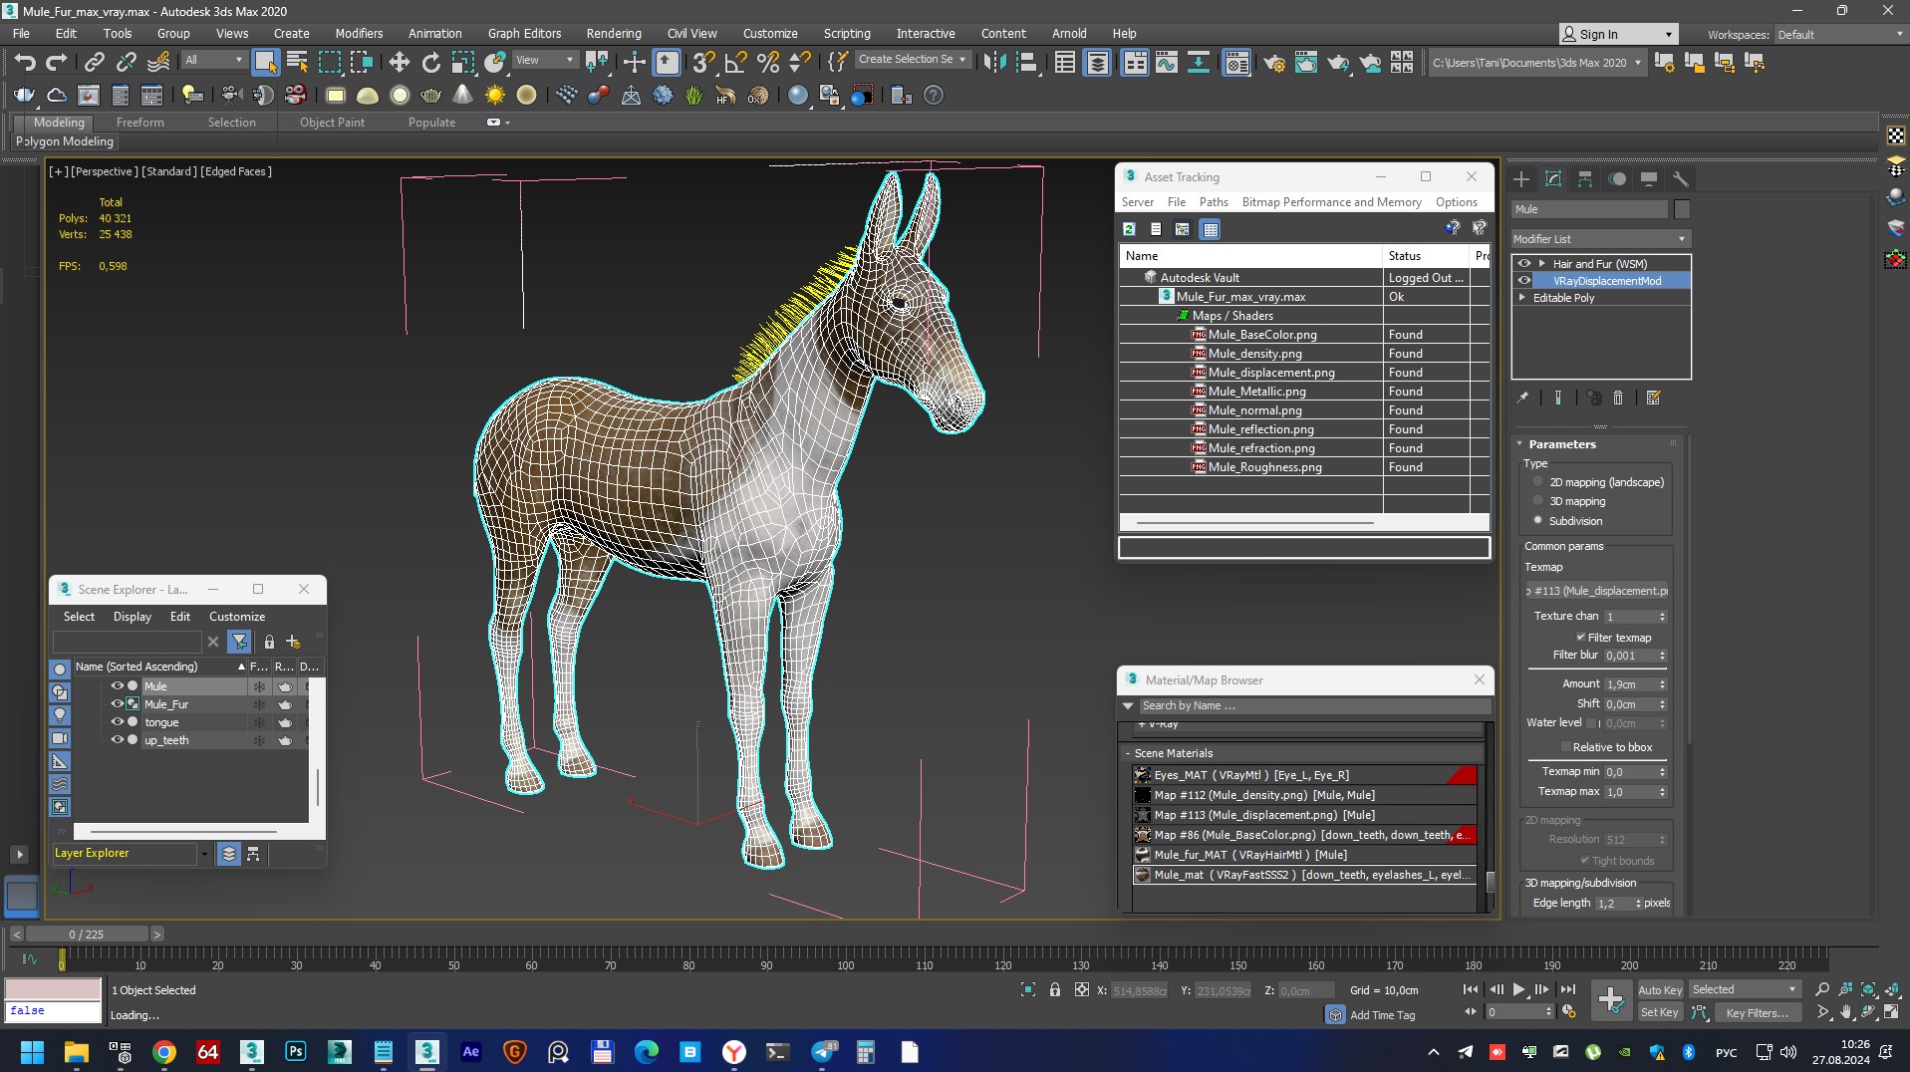
Task: Switch Asset Tracking to table view
Action: click(x=1210, y=229)
